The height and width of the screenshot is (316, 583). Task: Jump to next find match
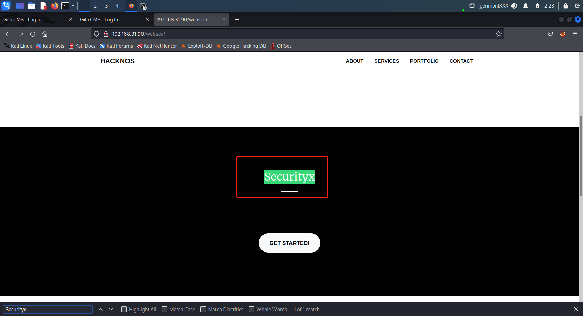point(111,310)
